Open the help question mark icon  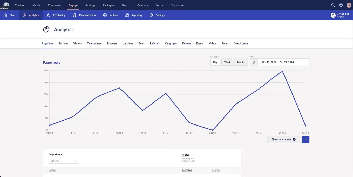(x=341, y=5)
